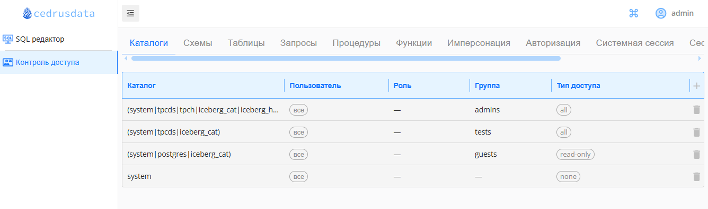Click the read-only access type tag

pos(576,154)
